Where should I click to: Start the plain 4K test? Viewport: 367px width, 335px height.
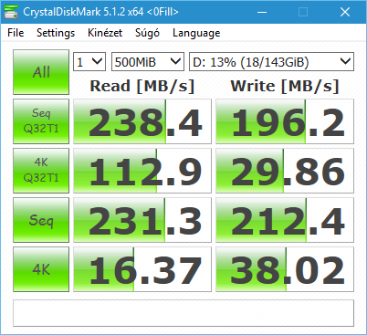tap(41, 269)
